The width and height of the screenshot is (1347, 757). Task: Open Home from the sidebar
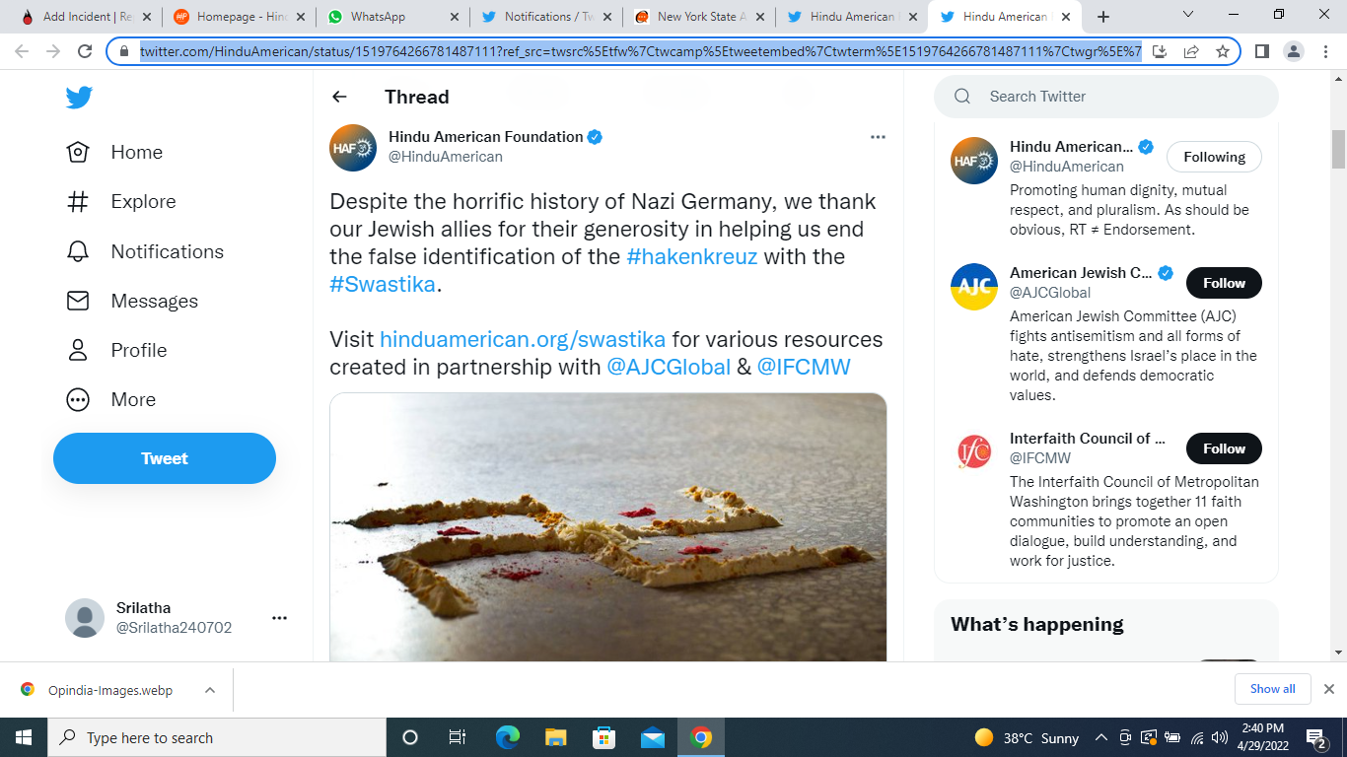tap(136, 152)
